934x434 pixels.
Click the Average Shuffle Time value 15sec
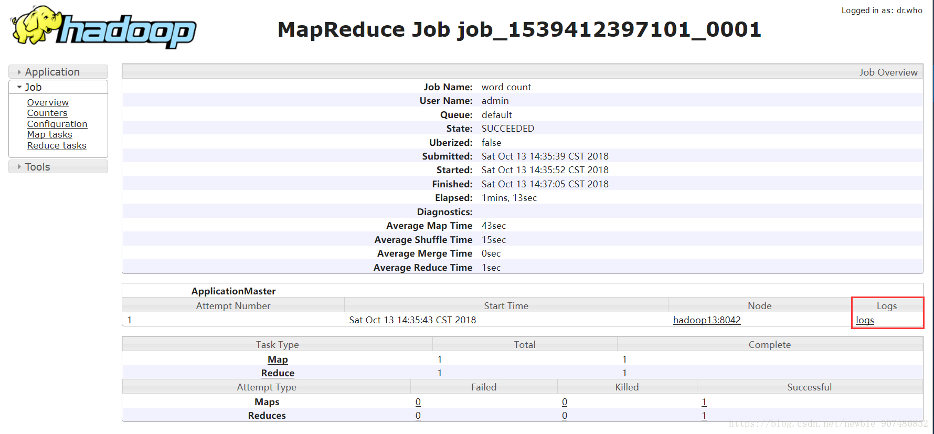pyautogui.click(x=494, y=240)
